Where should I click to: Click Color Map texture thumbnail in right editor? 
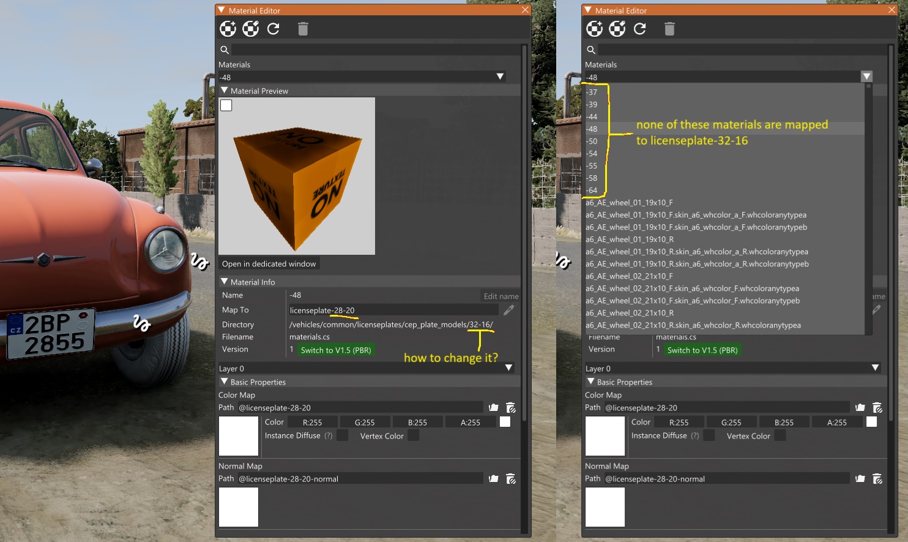coord(605,436)
